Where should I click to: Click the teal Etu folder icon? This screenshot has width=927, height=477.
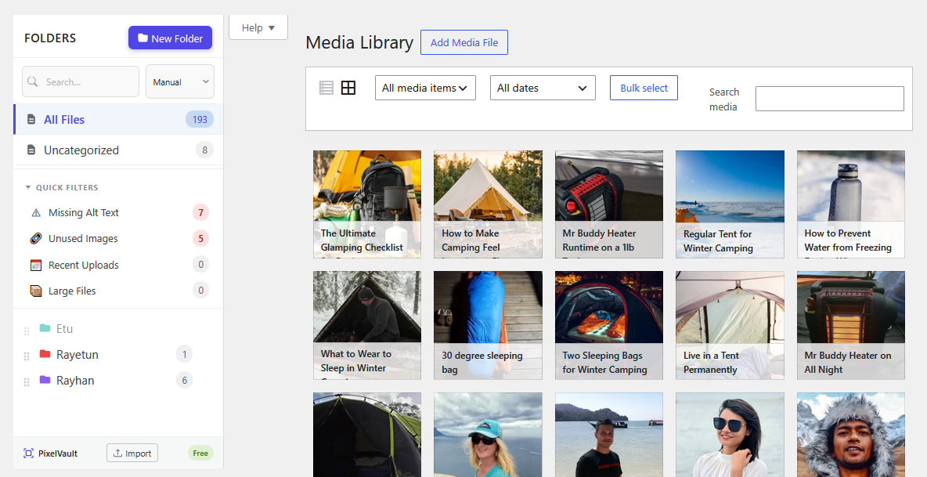(x=45, y=328)
